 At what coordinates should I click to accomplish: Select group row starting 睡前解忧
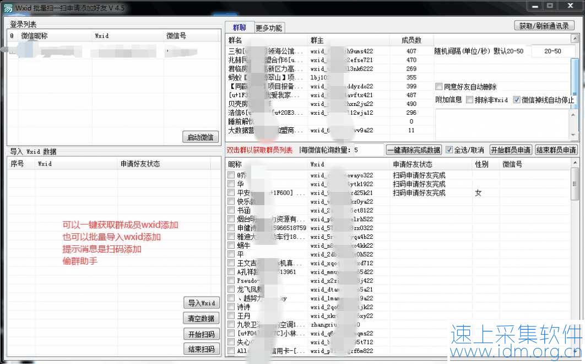329,121
